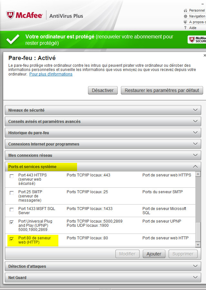This screenshot has width=206, height=290.
Task: Click the McAfee shield logo
Action: pos(10,15)
